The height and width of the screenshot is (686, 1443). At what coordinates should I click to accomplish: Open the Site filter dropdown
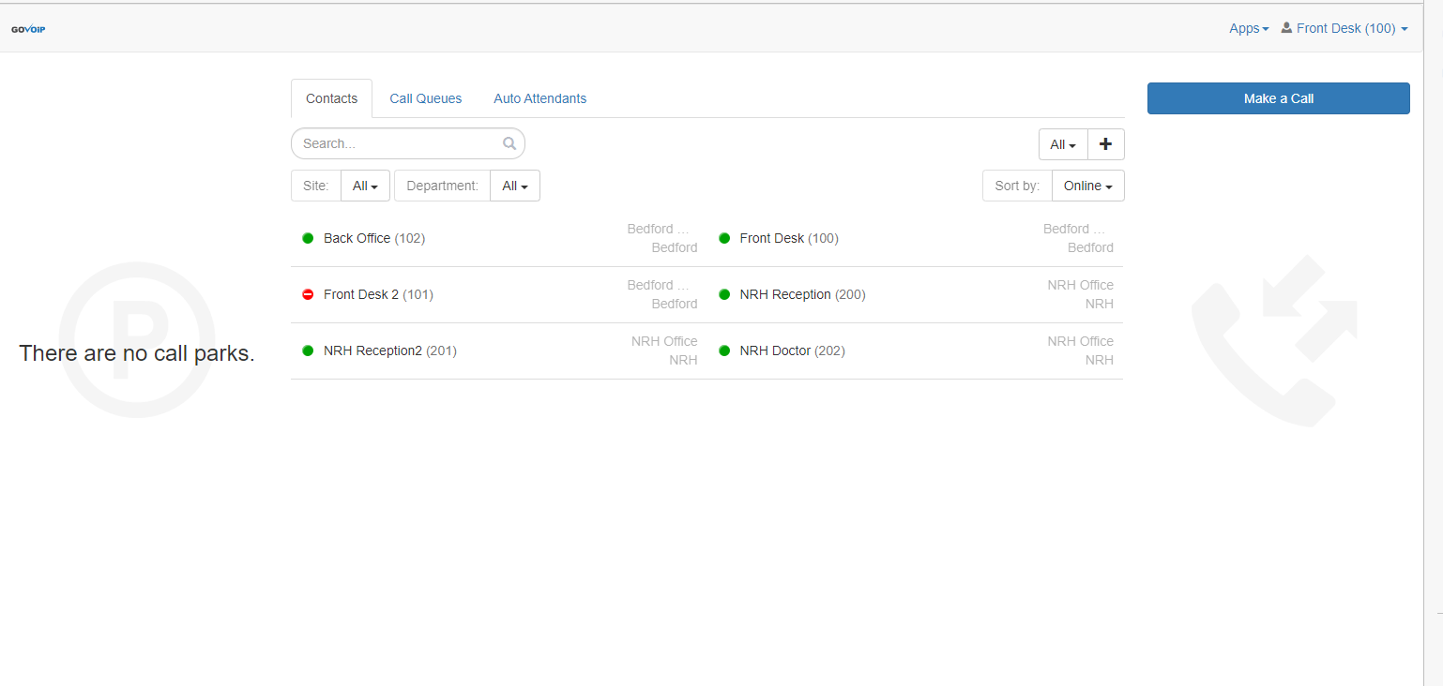click(365, 186)
